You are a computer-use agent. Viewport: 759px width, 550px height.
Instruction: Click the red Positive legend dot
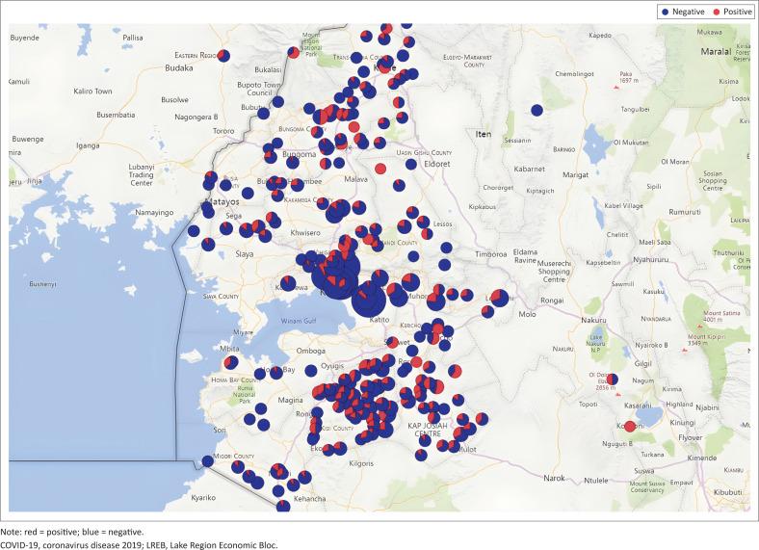pos(715,12)
